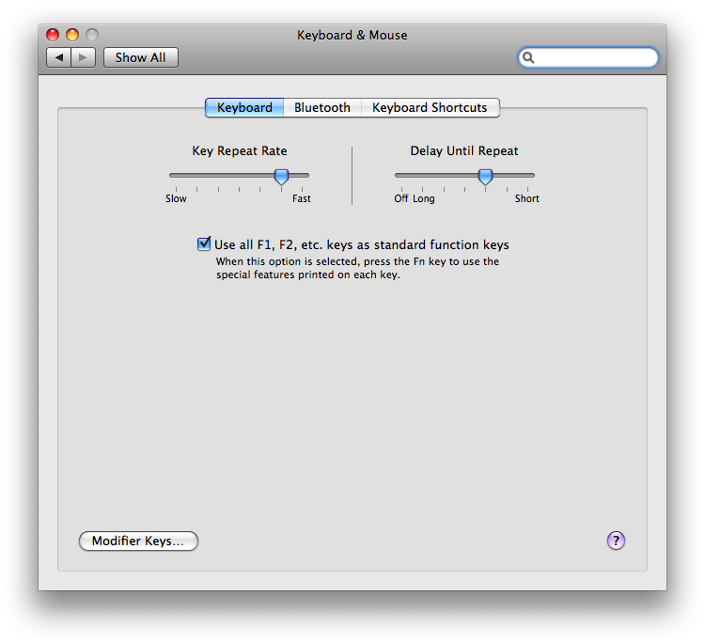This screenshot has width=705, height=643.
Task: Set Key Repeat Rate to the Slow end
Action: [171, 176]
